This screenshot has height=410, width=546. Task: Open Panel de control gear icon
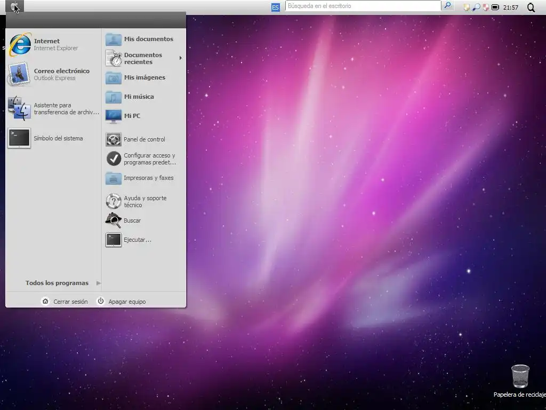(114, 139)
